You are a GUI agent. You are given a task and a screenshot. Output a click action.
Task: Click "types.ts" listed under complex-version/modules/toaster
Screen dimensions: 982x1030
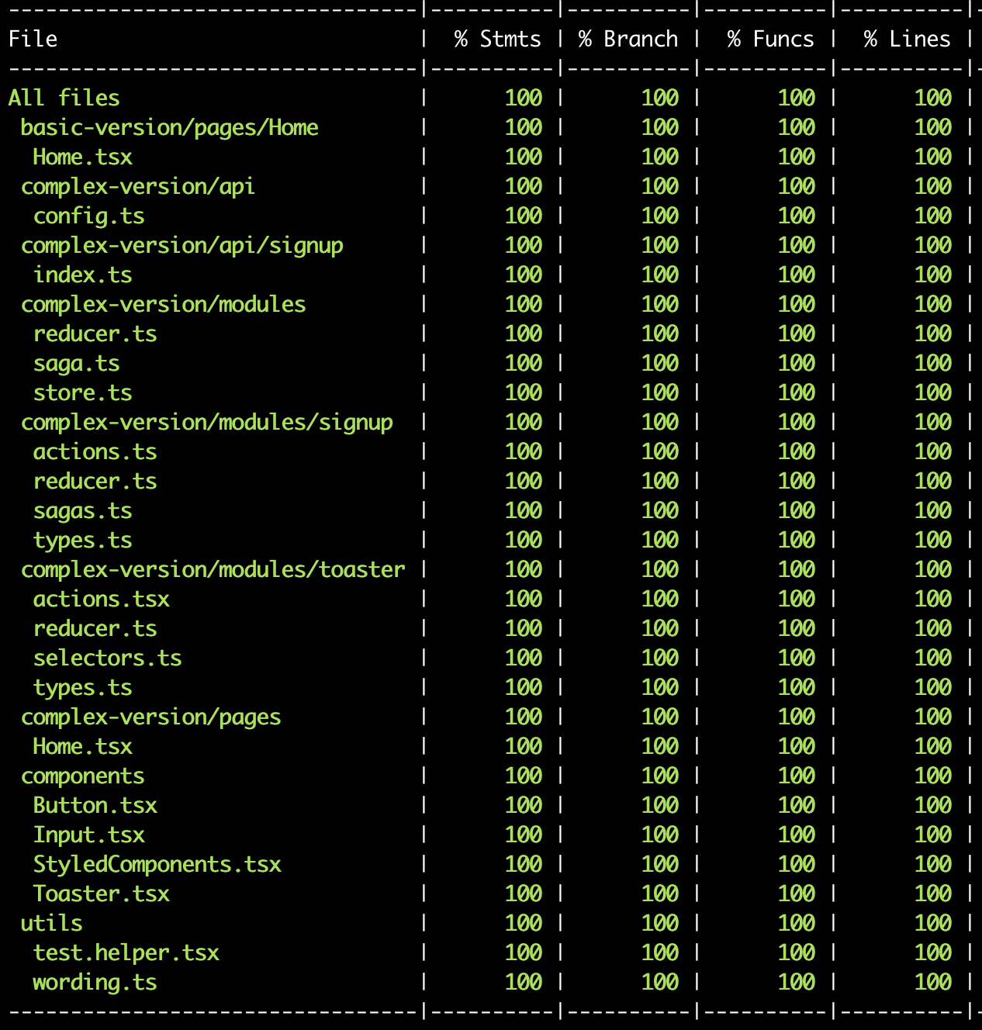click(x=83, y=687)
